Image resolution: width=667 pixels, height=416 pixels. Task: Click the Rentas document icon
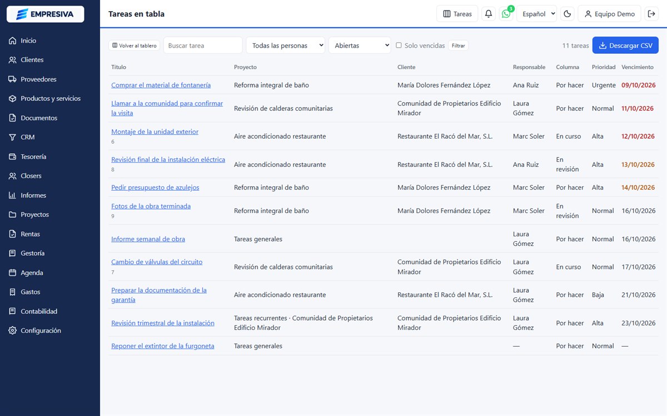pos(12,234)
